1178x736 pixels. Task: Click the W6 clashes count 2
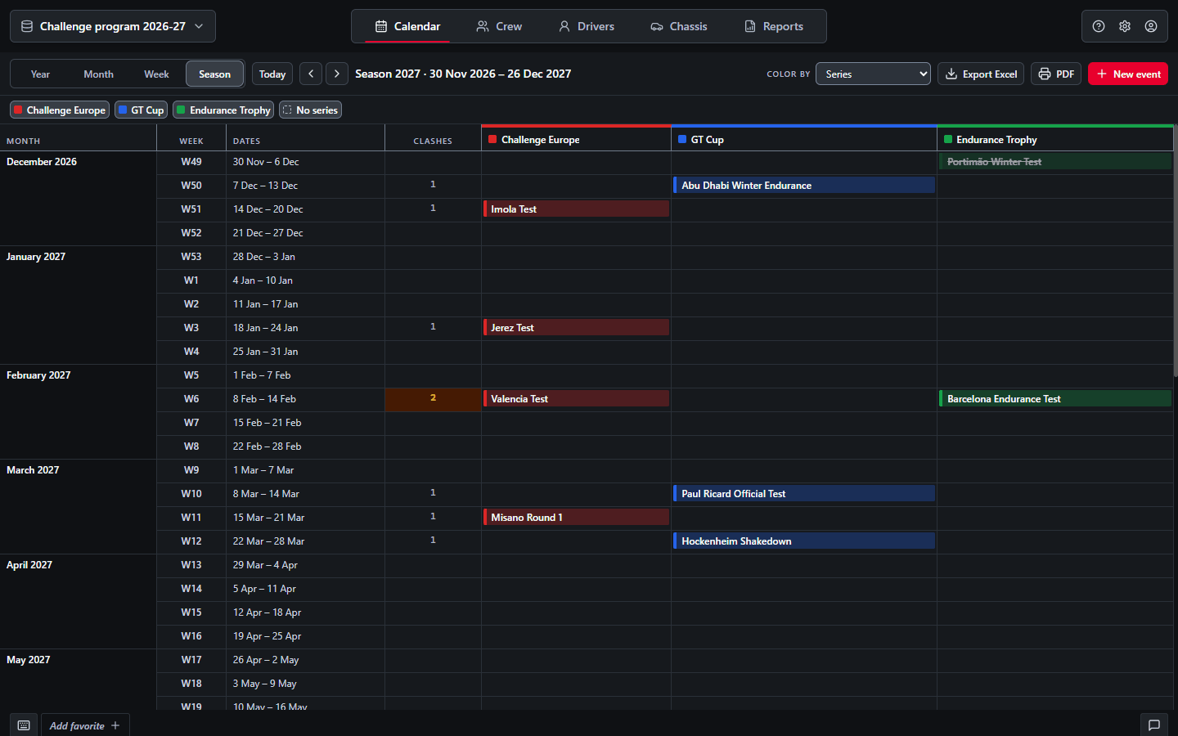pyautogui.click(x=433, y=398)
